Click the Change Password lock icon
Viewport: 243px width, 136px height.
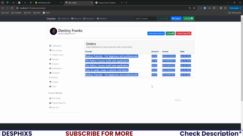(x=50, y=103)
